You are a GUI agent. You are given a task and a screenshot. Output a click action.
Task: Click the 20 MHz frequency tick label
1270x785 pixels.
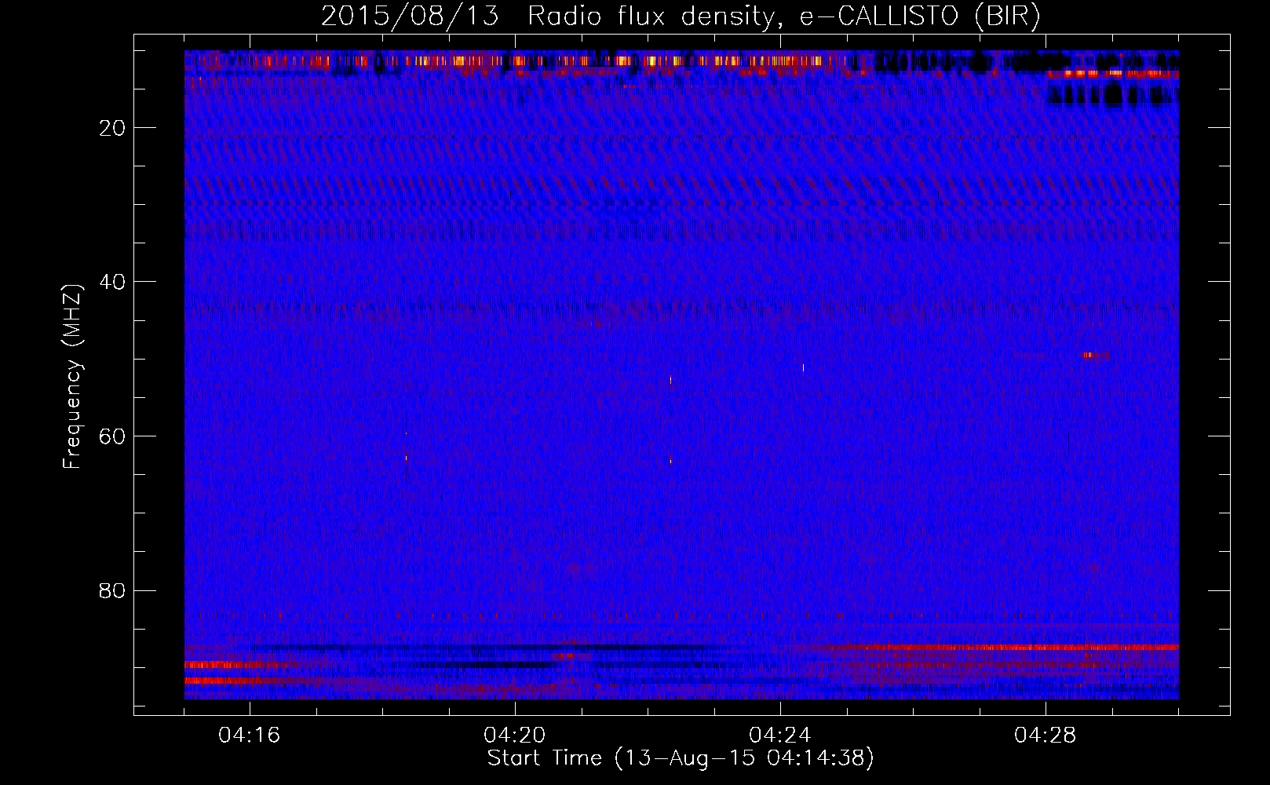[x=113, y=128]
